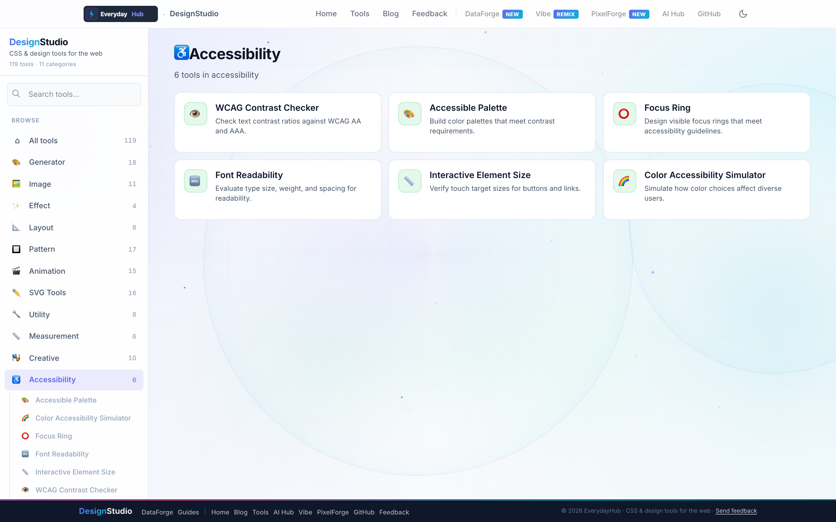This screenshot has width=836, height=522.
Task: Expand the SVG Tools category label
Action: click(x=47, y=293)
